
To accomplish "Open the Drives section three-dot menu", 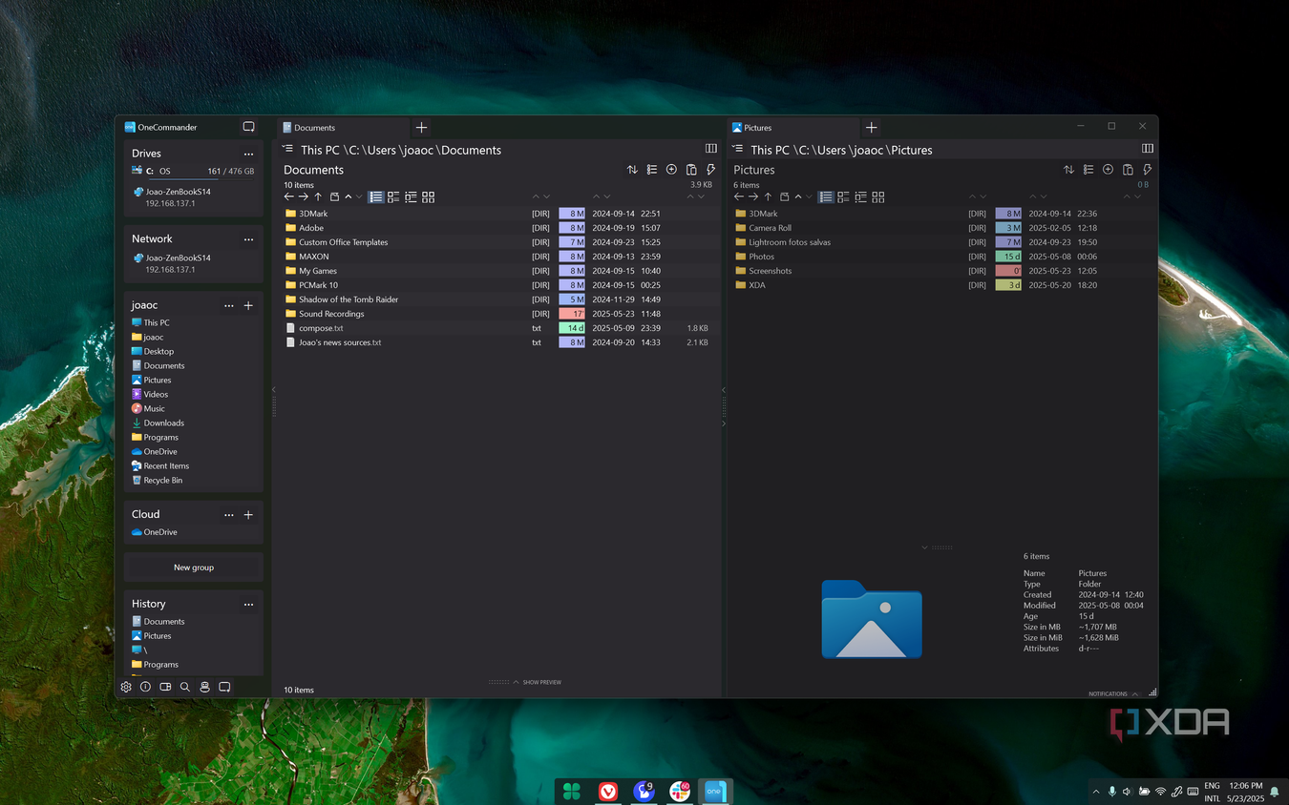I will pyautogui.click(x=248, y=154).
